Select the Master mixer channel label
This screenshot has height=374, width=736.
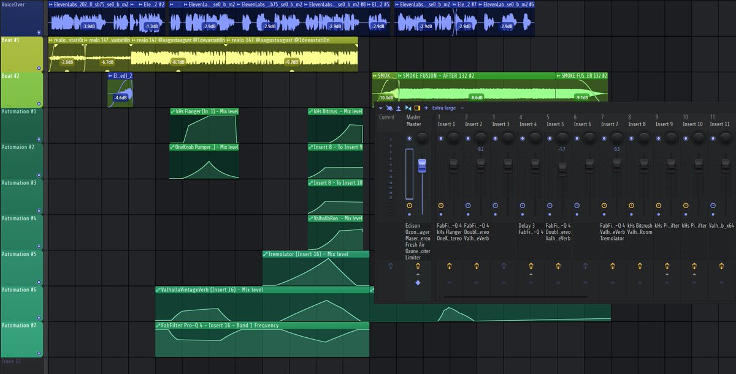pos(414,124)
